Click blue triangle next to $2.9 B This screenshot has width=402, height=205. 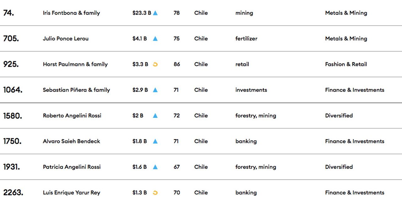155,90
